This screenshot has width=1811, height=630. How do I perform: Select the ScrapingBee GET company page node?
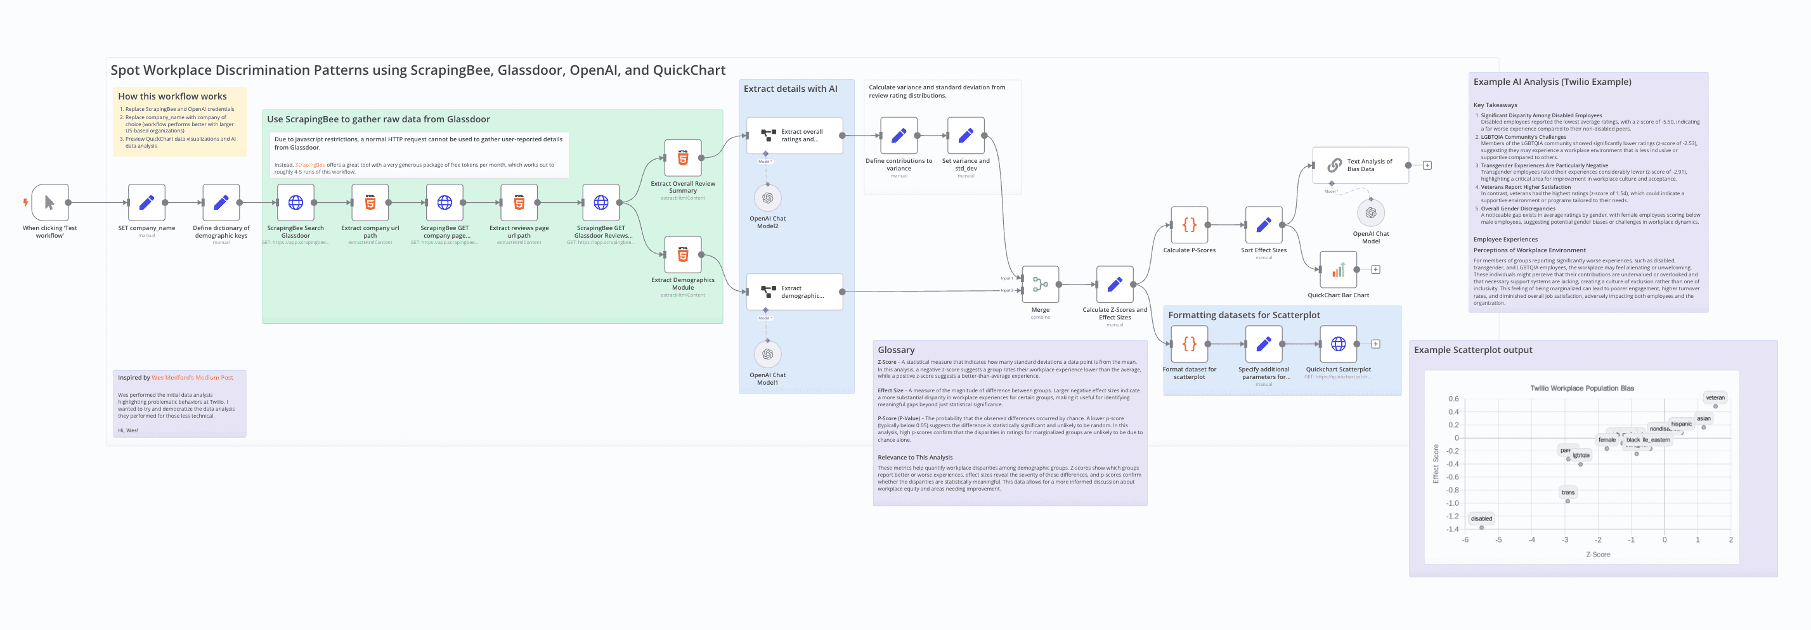pos(445,202)
